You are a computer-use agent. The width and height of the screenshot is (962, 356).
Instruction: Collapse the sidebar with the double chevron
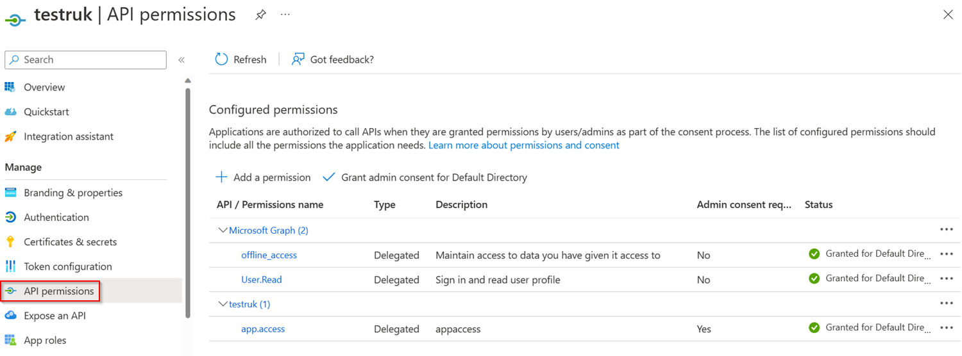tap(181, 60)
